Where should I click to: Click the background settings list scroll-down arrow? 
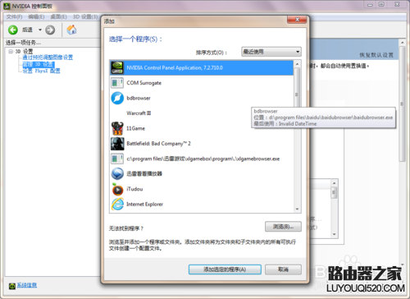[x=334, y=234]
